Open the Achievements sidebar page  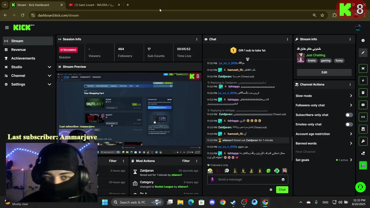click(28, 58)
